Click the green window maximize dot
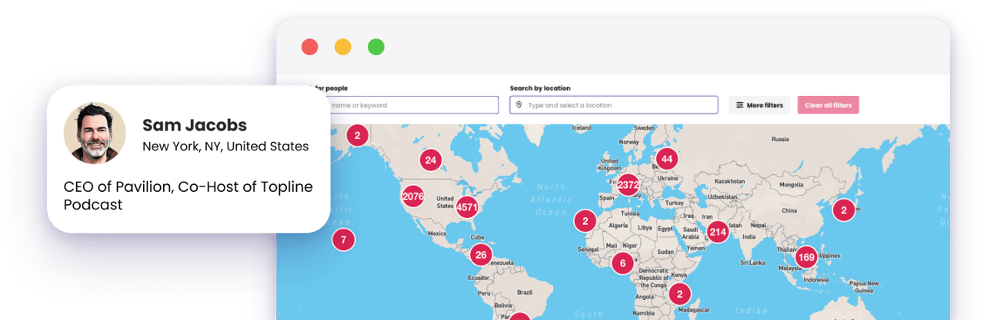Image resolution: width=997 pixels, height=320 pixels. click(x=375, y=47)
